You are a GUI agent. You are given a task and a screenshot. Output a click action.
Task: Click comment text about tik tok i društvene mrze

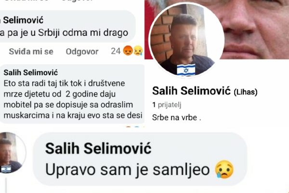[x=73, y=99]
